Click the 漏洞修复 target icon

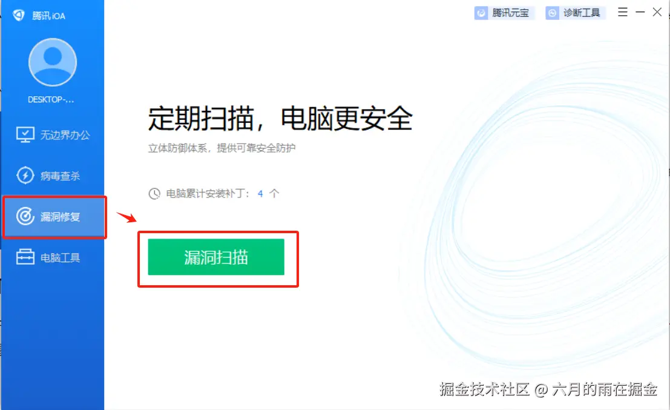[x=25, y=216]
